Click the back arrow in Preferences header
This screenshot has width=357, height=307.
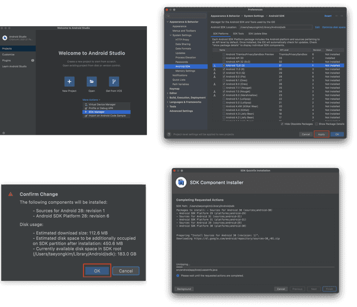tap(337, 16)
